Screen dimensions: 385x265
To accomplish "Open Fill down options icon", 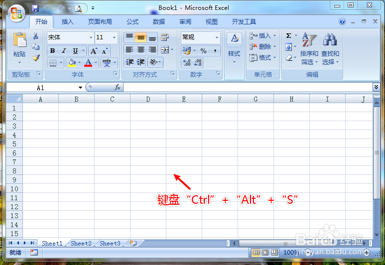I will (289, 47).
